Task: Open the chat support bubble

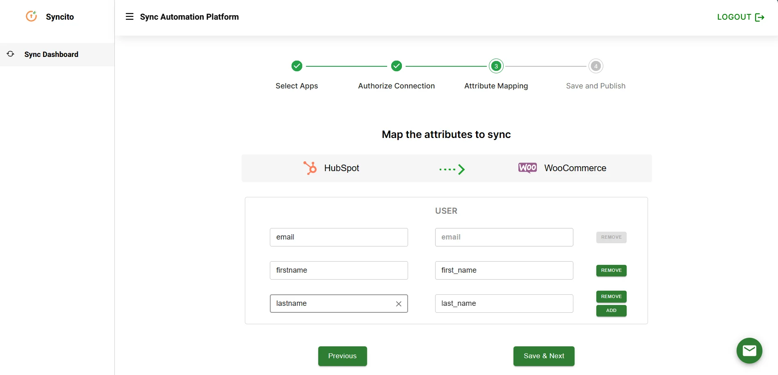Action: click(x=749, y=350)
